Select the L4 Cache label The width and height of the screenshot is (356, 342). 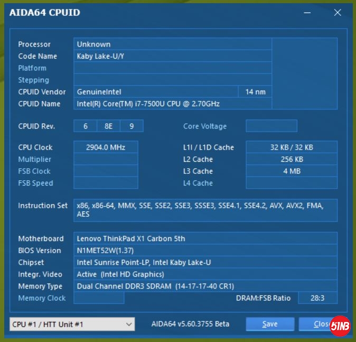[x=198, y=183]
